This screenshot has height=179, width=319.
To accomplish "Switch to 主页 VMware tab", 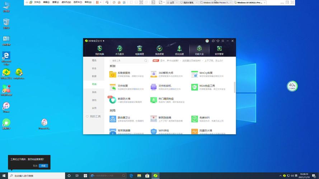I will point(172,3).
